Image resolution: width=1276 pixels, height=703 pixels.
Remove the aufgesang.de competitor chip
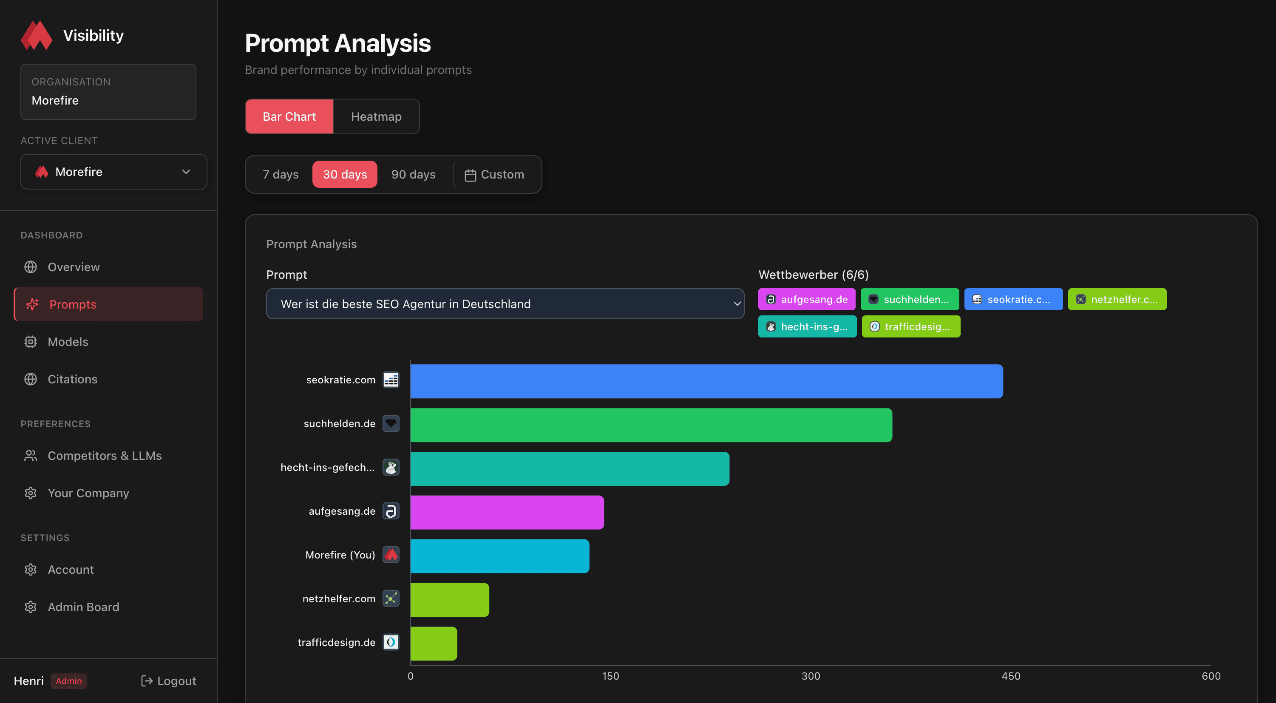(x=806, y=299)
